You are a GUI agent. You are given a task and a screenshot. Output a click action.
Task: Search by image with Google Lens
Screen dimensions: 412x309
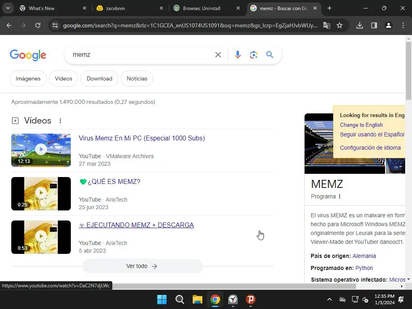[253, 55]
